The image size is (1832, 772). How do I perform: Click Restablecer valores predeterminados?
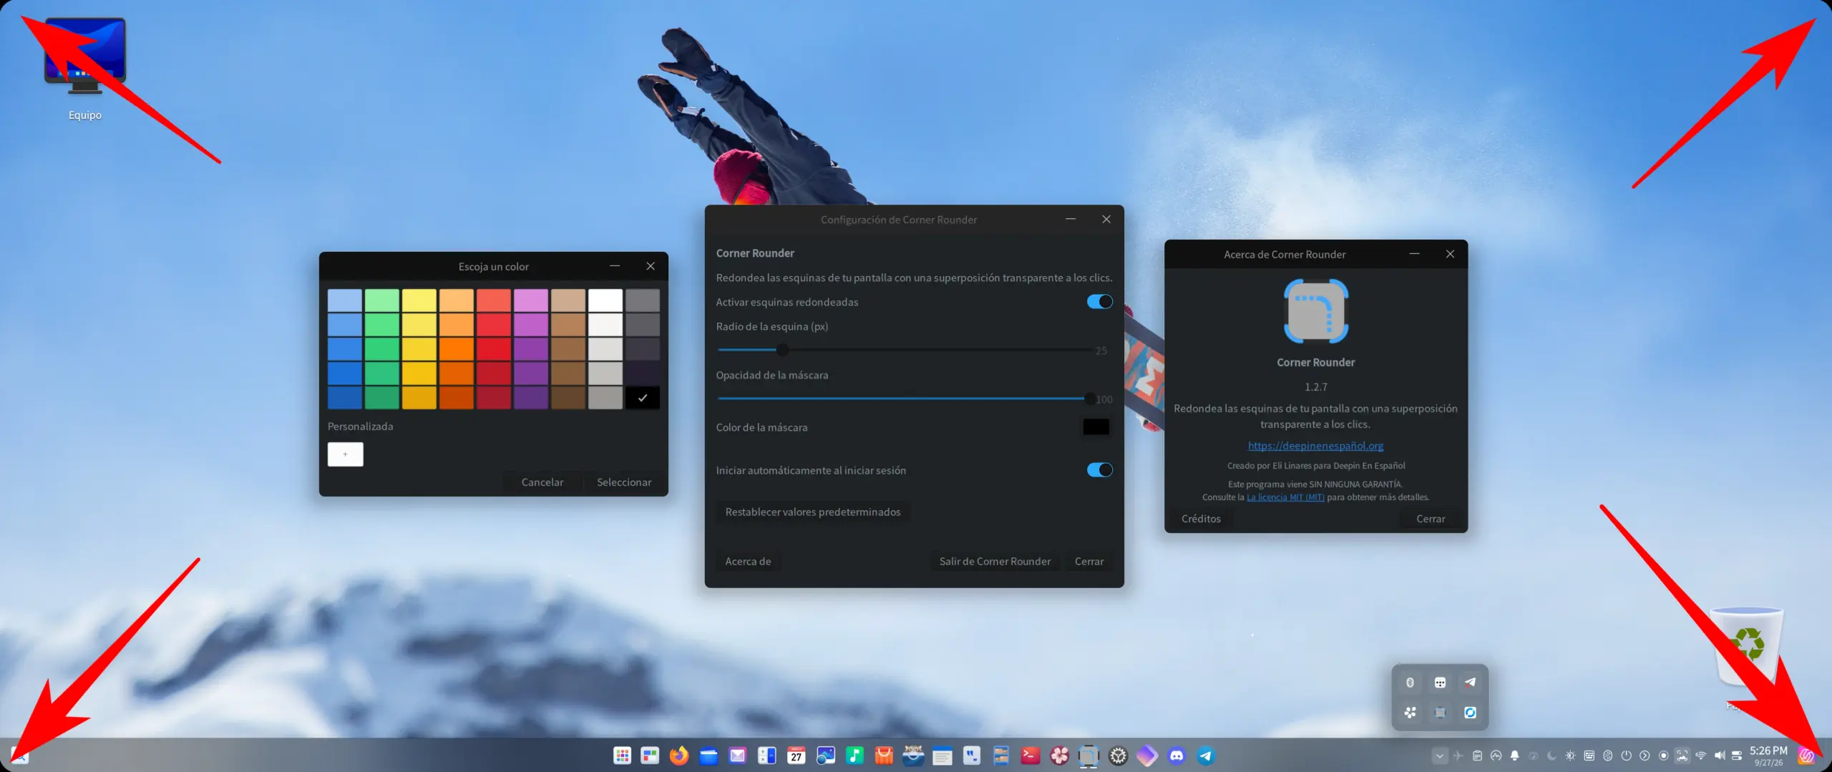pyautogui.click(x=813, y=512)
